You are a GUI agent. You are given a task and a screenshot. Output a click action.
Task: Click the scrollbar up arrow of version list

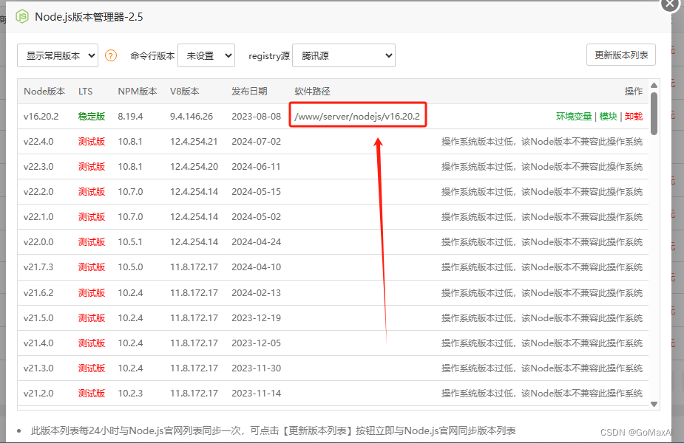[654, 86]
